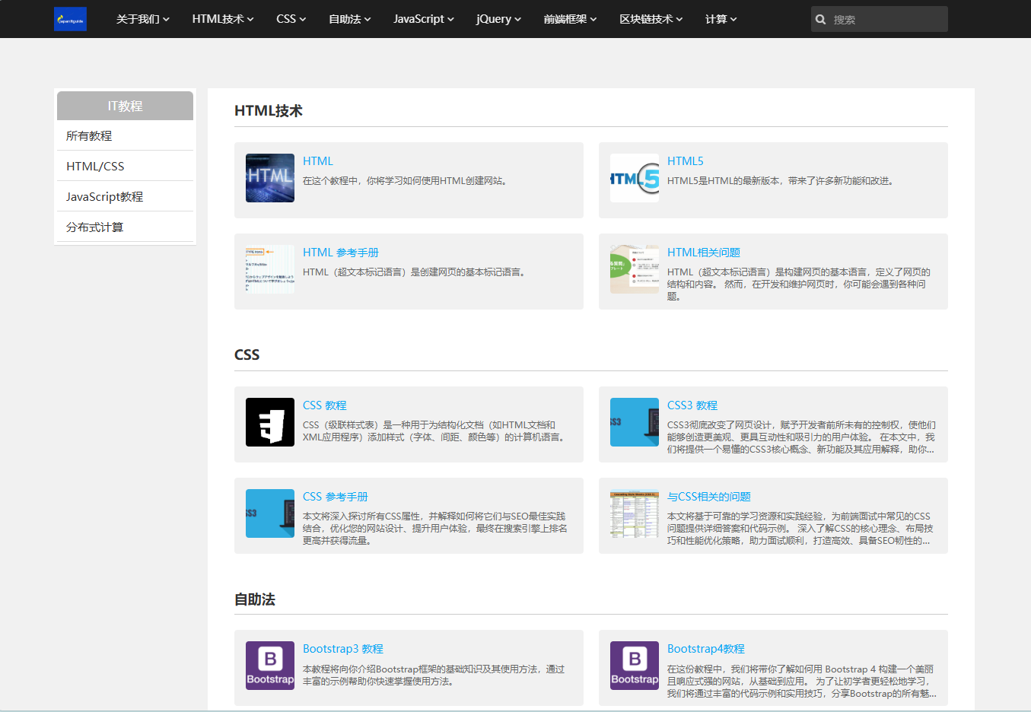Open the CSS 参考手册 link
This screenshot has width=1031, height=712.
[335, 497]
